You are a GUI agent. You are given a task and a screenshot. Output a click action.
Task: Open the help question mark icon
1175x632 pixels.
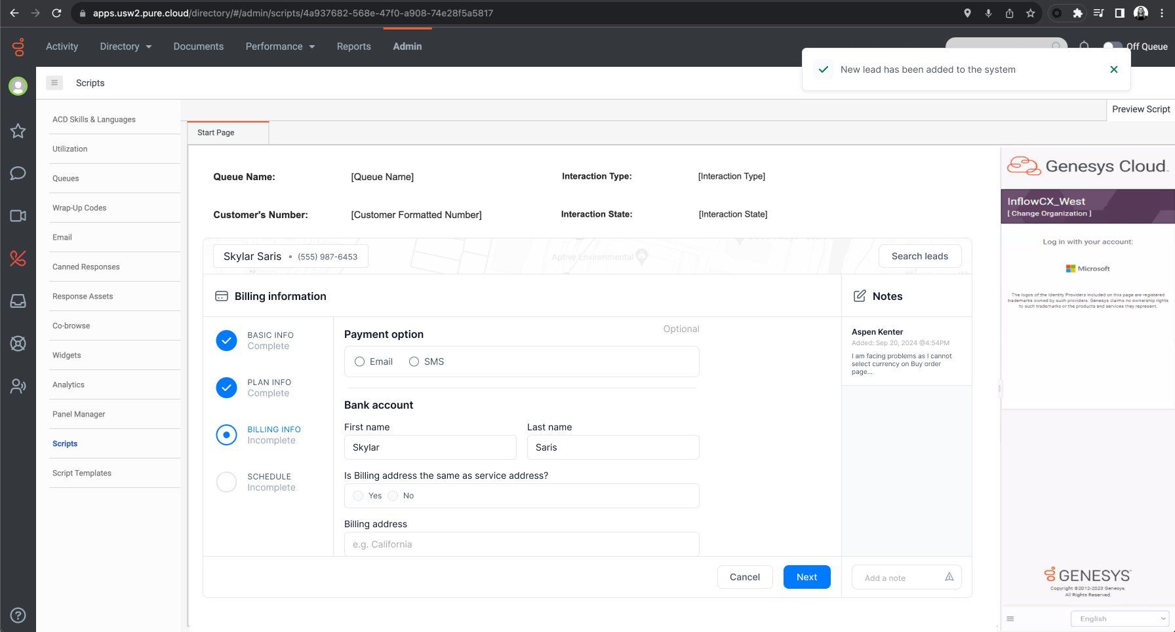click(18, 615)
